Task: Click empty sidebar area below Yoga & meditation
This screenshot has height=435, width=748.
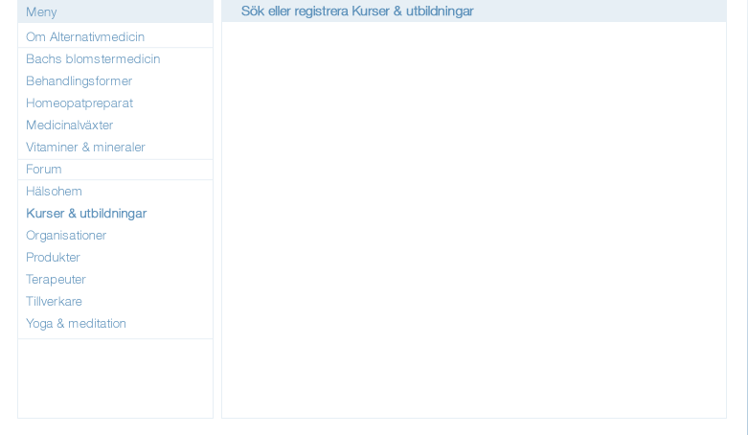Action: 116,378
